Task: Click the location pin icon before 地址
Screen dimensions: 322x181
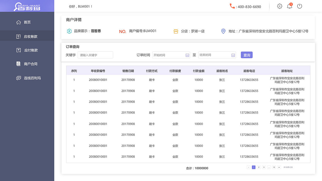Action: [223, 31]
